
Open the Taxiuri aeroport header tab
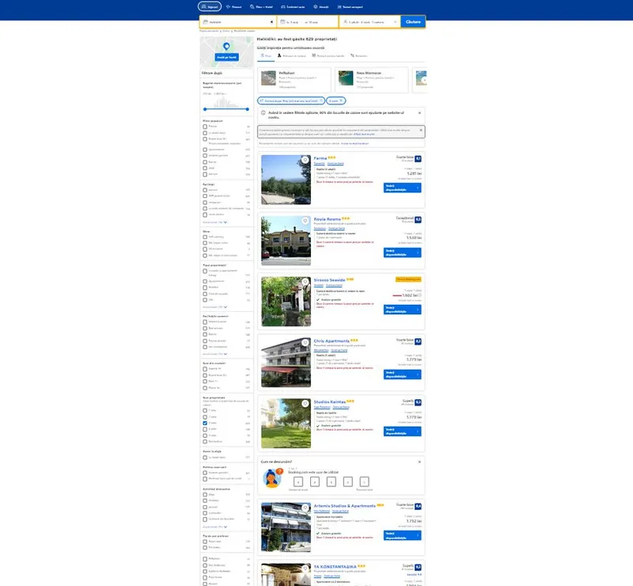coord(350,7)
